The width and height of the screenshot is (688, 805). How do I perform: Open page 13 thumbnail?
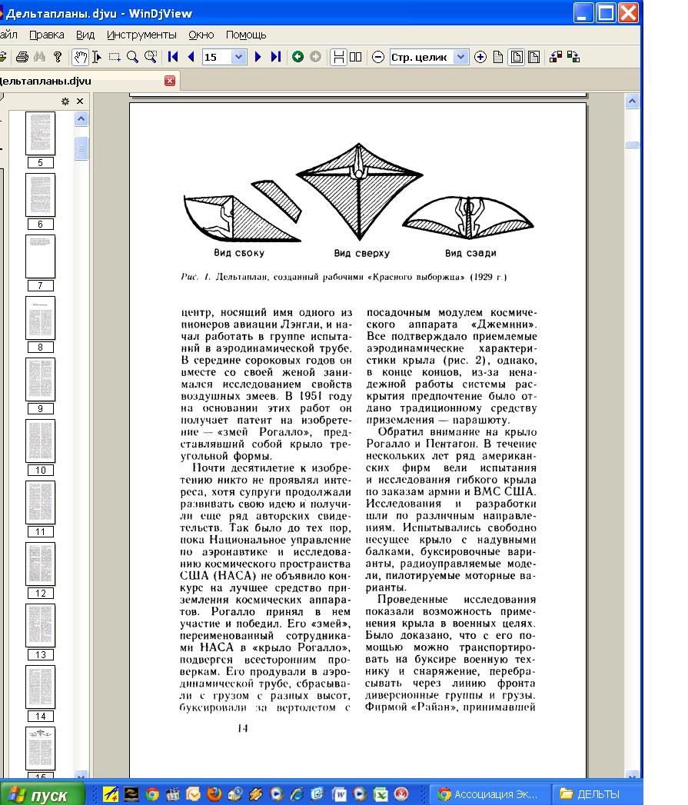pyautogui.click(x=41, y=626)
